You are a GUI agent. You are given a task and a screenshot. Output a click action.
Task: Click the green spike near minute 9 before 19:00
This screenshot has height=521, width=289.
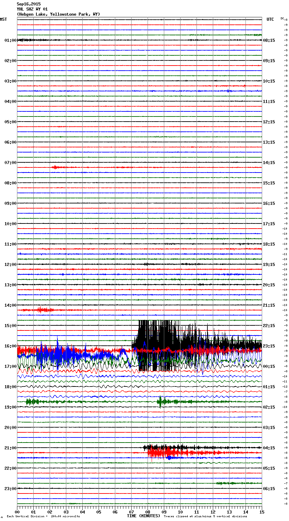pyautogui.click(x=160, y=401)
